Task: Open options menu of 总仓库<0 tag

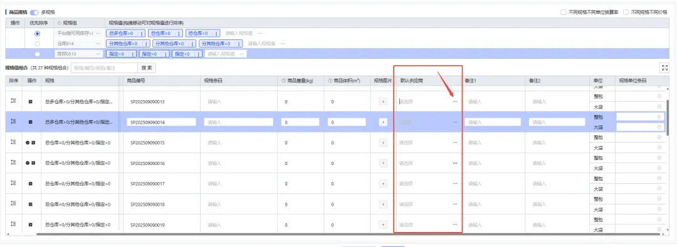Action: (216, 33)
